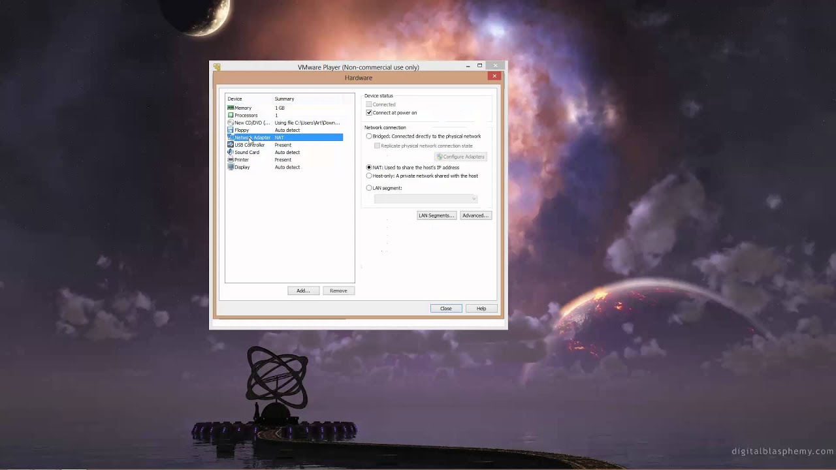
Task: Select the Processors row label
Action: click(246, 115)
